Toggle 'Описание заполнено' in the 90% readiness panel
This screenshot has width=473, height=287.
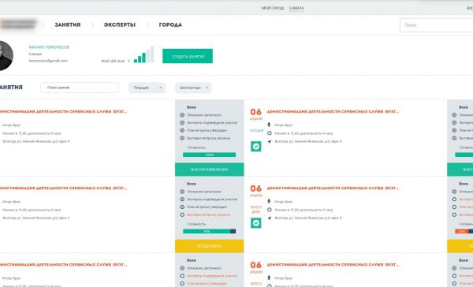182,192
